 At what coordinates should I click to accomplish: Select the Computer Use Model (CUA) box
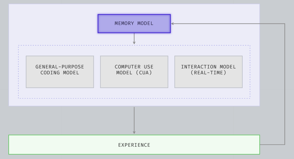(134, 72)
